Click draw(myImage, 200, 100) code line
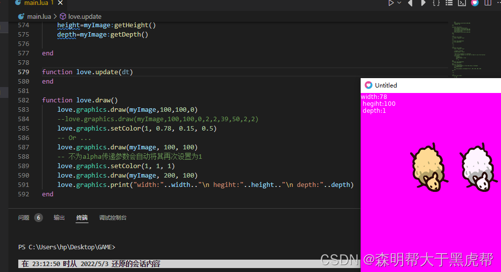This screenshot has height=272, width=501. pos(127,176)
